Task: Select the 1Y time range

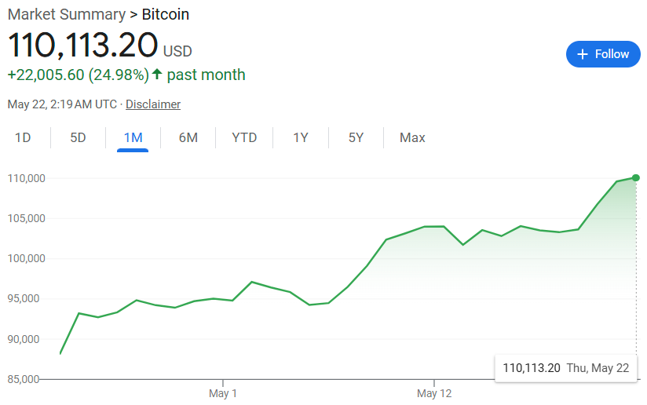Action: [x=301, y=138]
